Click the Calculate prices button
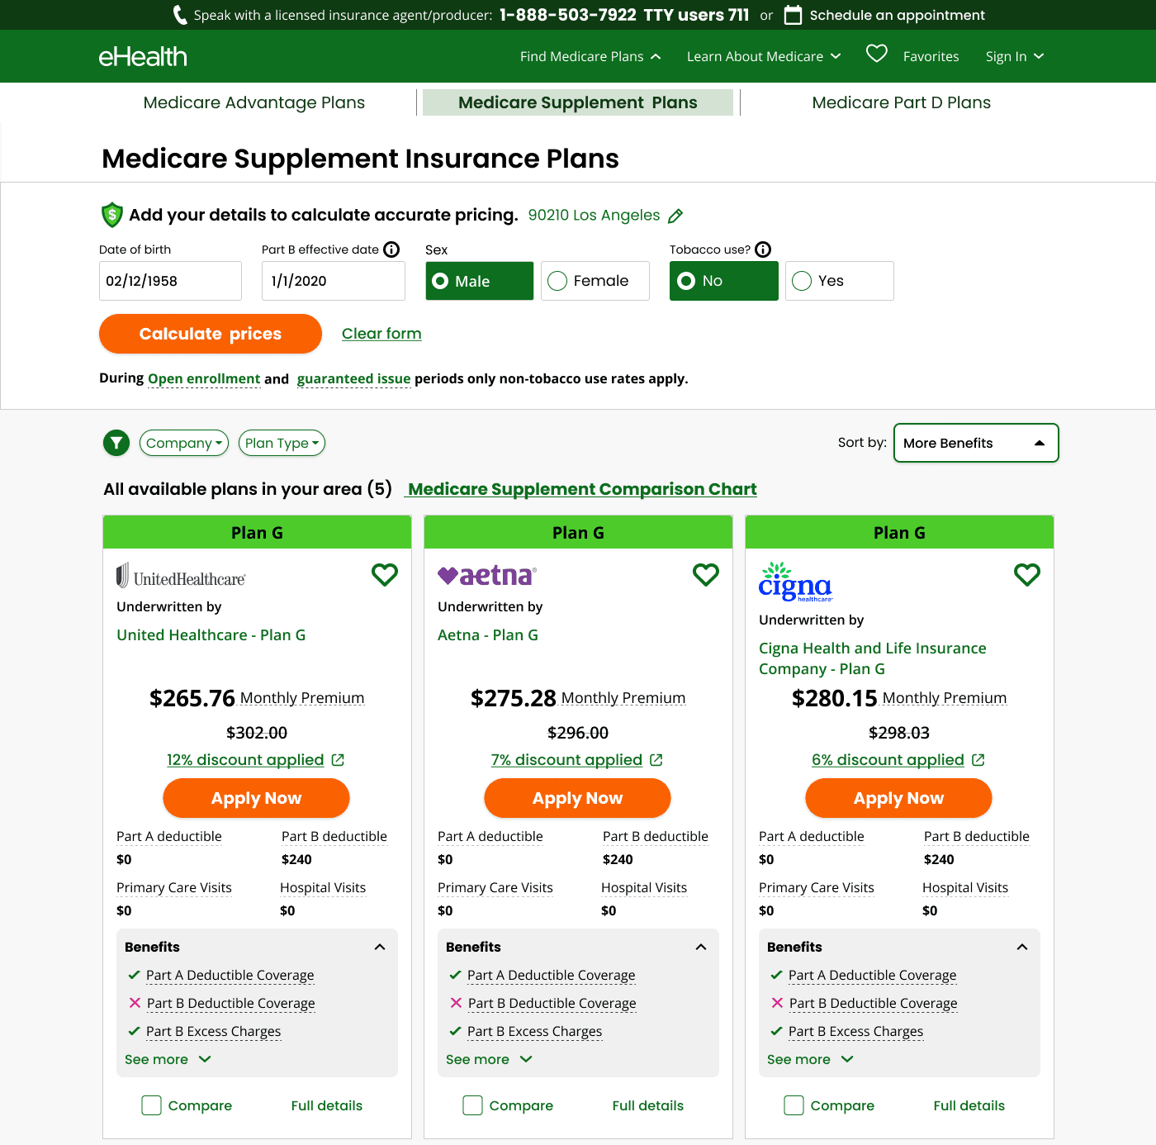The width and height of the screenshot is (1156, 1145). 211,334
